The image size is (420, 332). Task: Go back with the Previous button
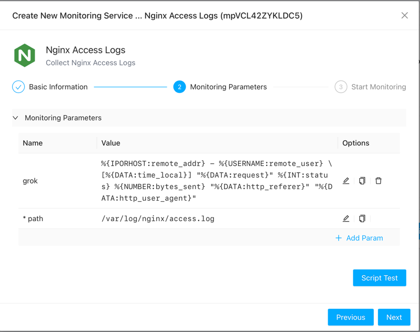pos(350,317)
